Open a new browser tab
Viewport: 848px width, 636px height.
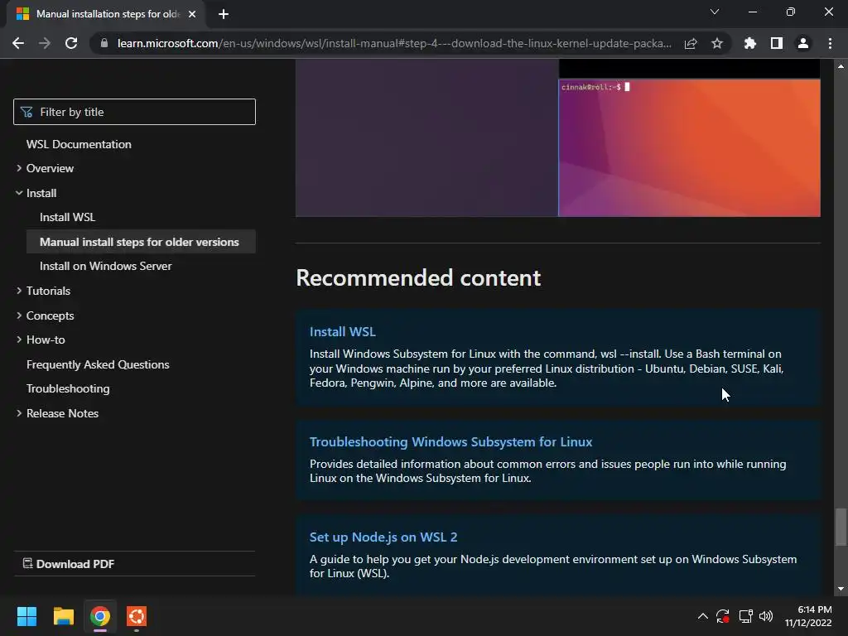(x=224, y=14)
